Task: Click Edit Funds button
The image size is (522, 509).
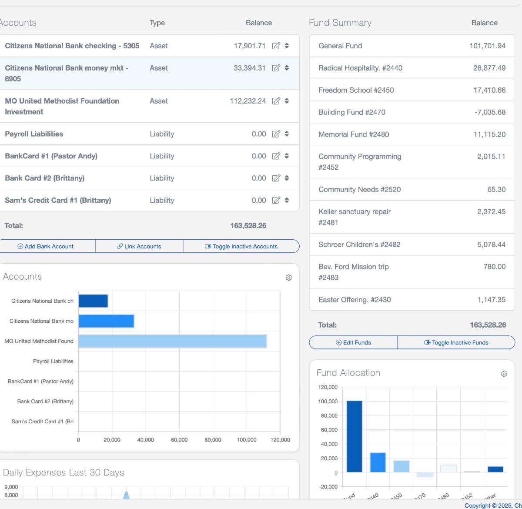Action: tap(353, 342)
